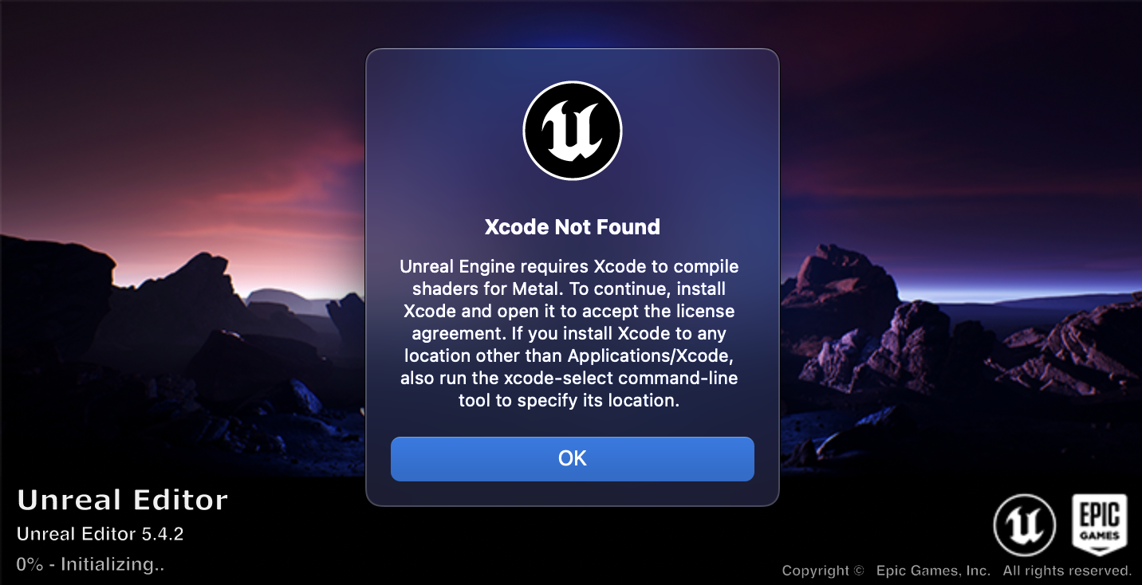
Task: Click the "Epic Games, Inc." footer text
Action: pos(933,571)
